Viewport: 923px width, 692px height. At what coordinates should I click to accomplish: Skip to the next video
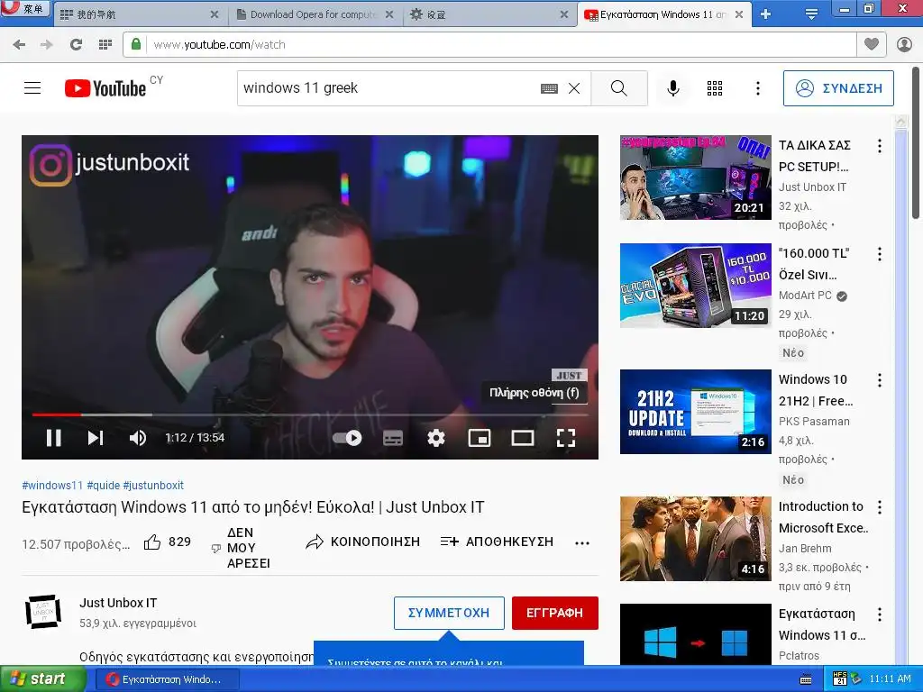(96, 438)
